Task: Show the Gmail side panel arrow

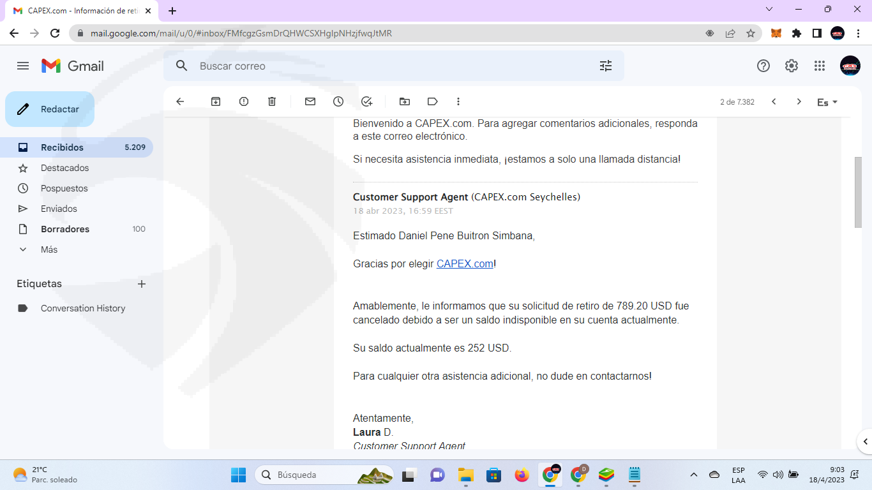Action: tap(865, 441)
